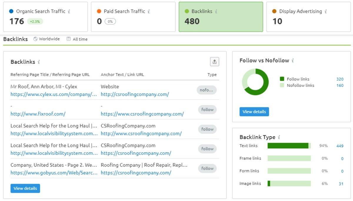353x201 pixels.
Task: Click info icon next to Paid Search Traffic
Action: tap(149, 11)
